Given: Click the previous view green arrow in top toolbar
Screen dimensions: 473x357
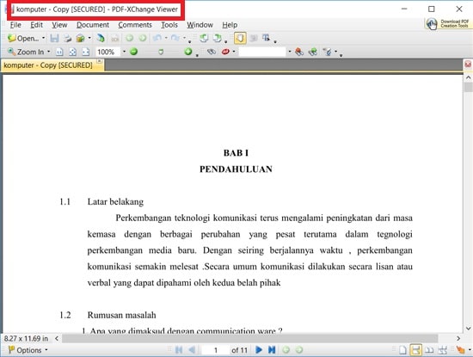Looking at the screenshot, I should click(130, 39).
